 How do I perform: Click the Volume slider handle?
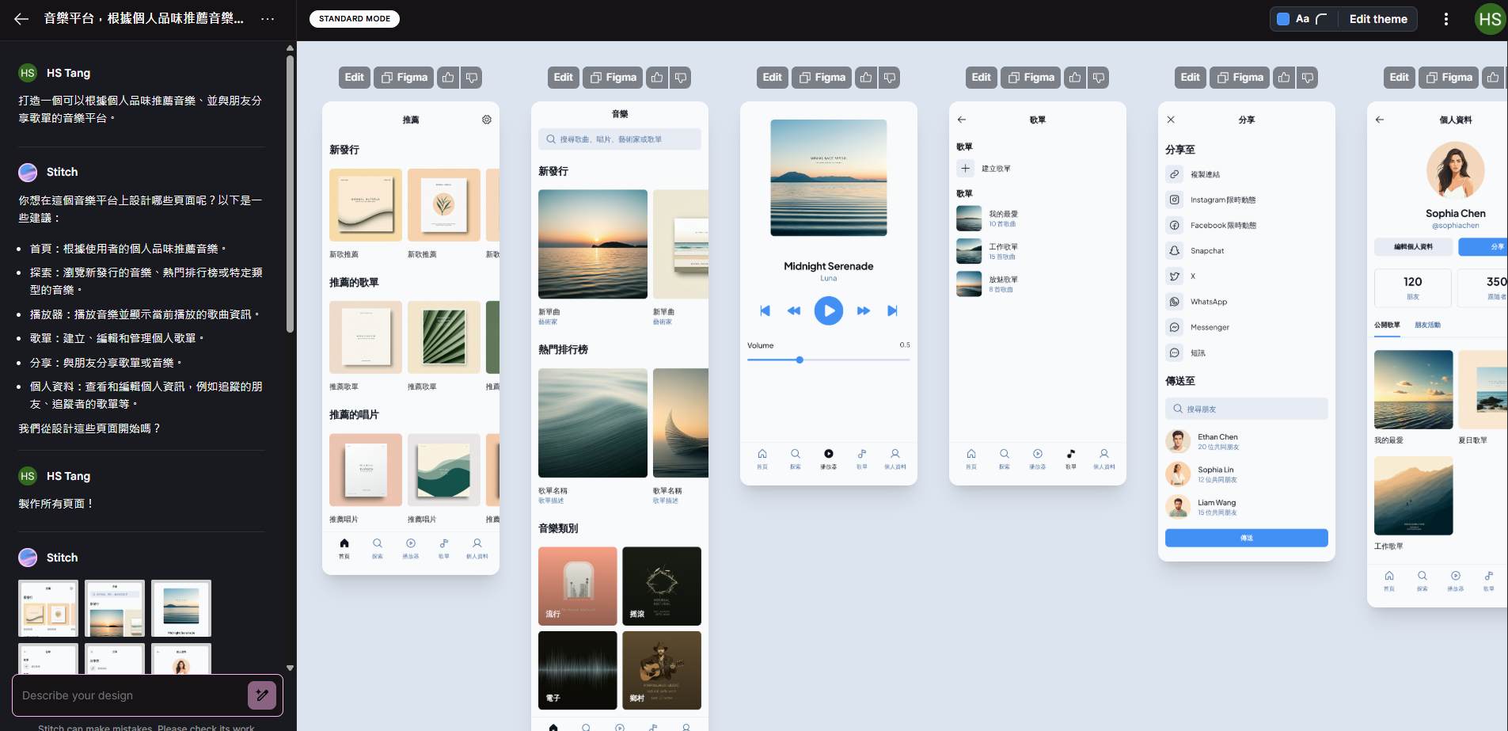click(x=800, y=360)
